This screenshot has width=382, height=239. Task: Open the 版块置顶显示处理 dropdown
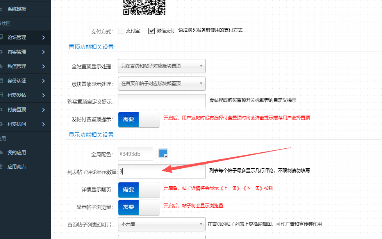click(162, 84)
